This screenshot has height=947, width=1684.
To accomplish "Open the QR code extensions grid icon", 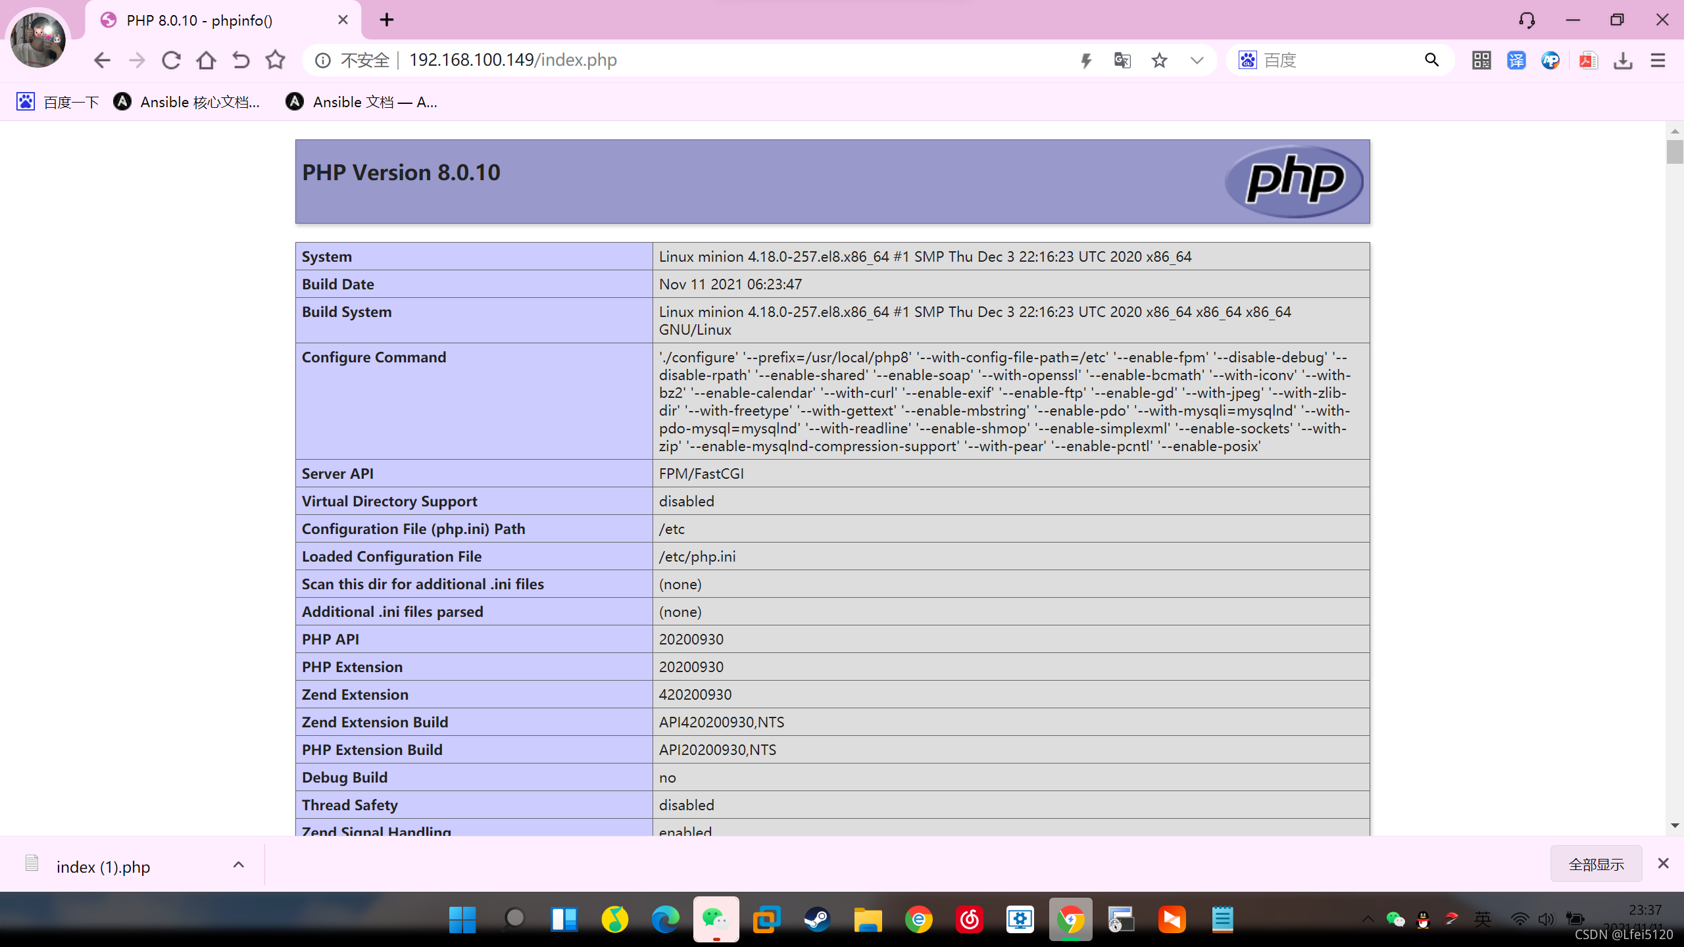I will pos(1481,61).
